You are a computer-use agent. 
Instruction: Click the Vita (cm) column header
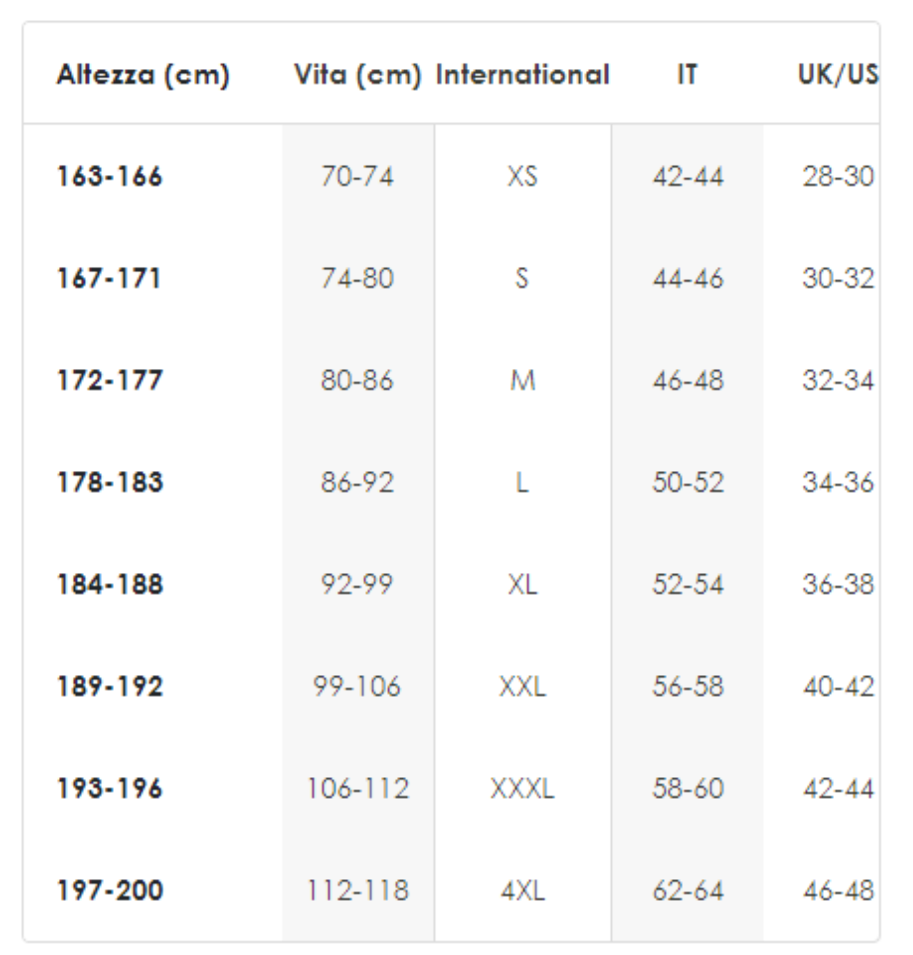coord(358,75)
